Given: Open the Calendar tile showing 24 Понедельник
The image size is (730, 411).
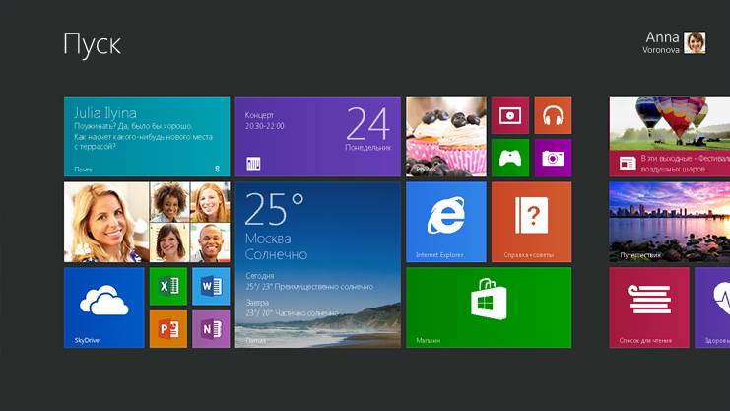Looking at the screenshot, I should pyautogui.click(x=317, y=136).
